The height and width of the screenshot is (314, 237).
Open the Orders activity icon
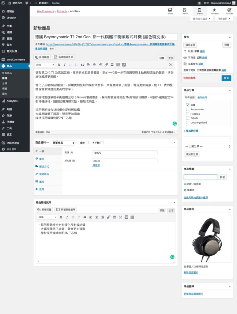tap(185, 11)
